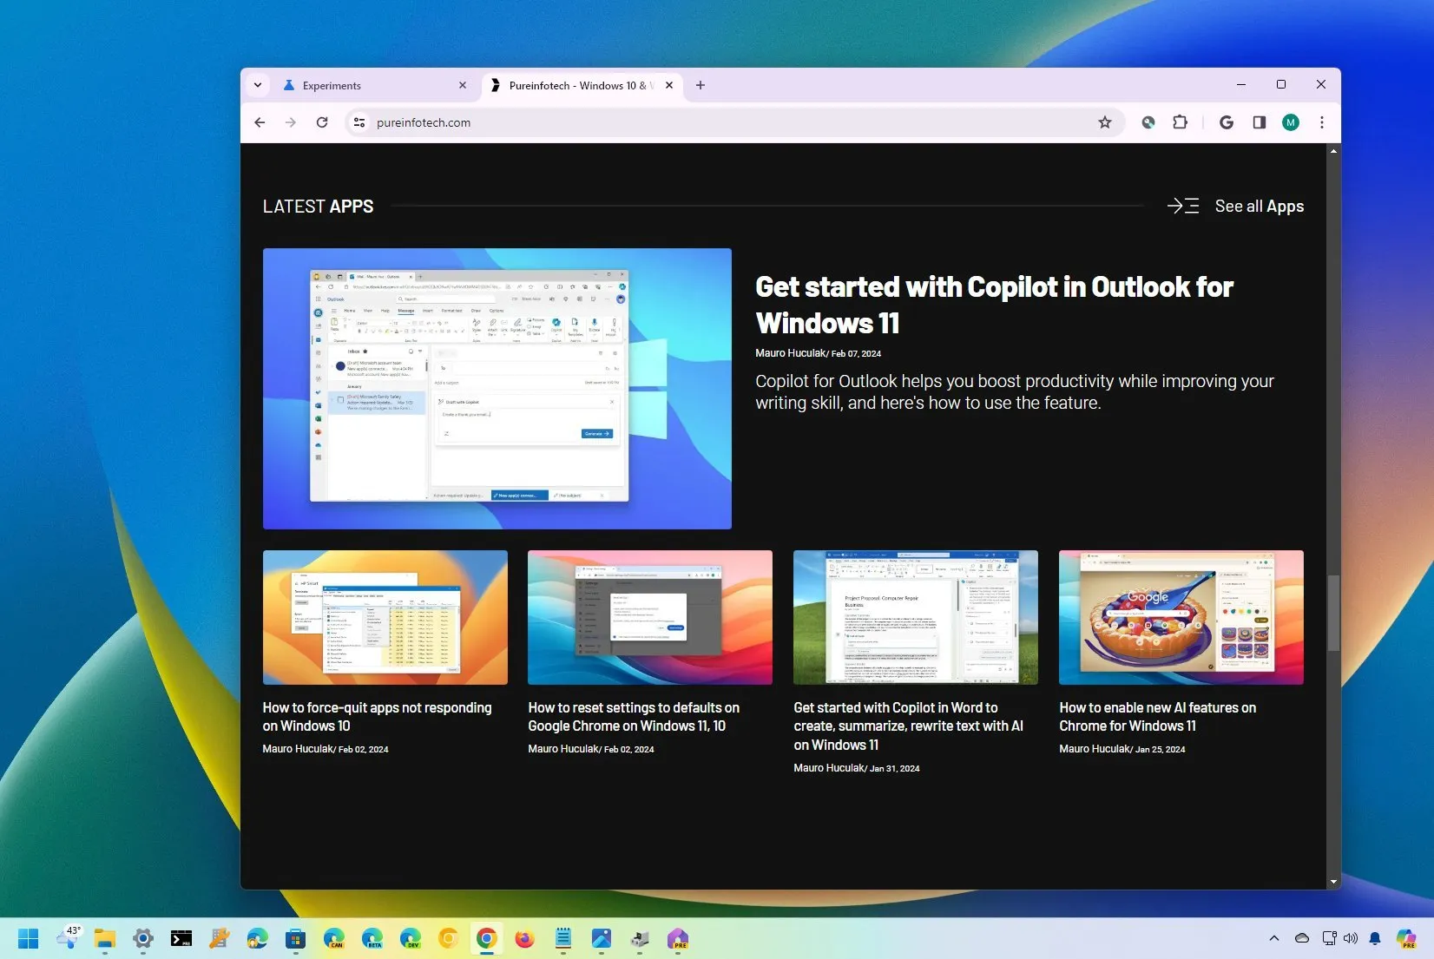Open the Copilot in Word thumbnail
Screen dimensions: 1434x959
[x=916, y=617]
